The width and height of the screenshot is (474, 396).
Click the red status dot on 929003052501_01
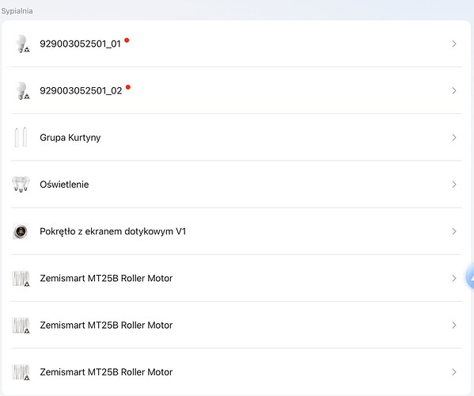point(127,40)
